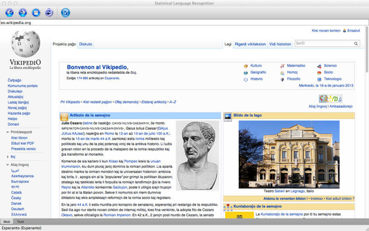
Task: Click the Matematiko square-root icon
Action: point(282,66)
